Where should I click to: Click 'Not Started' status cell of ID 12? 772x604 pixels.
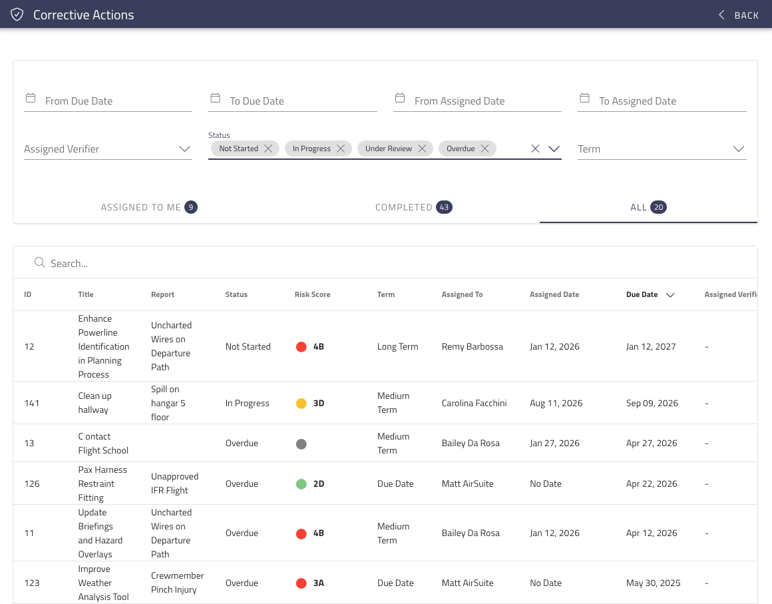[x=248, y=346]
